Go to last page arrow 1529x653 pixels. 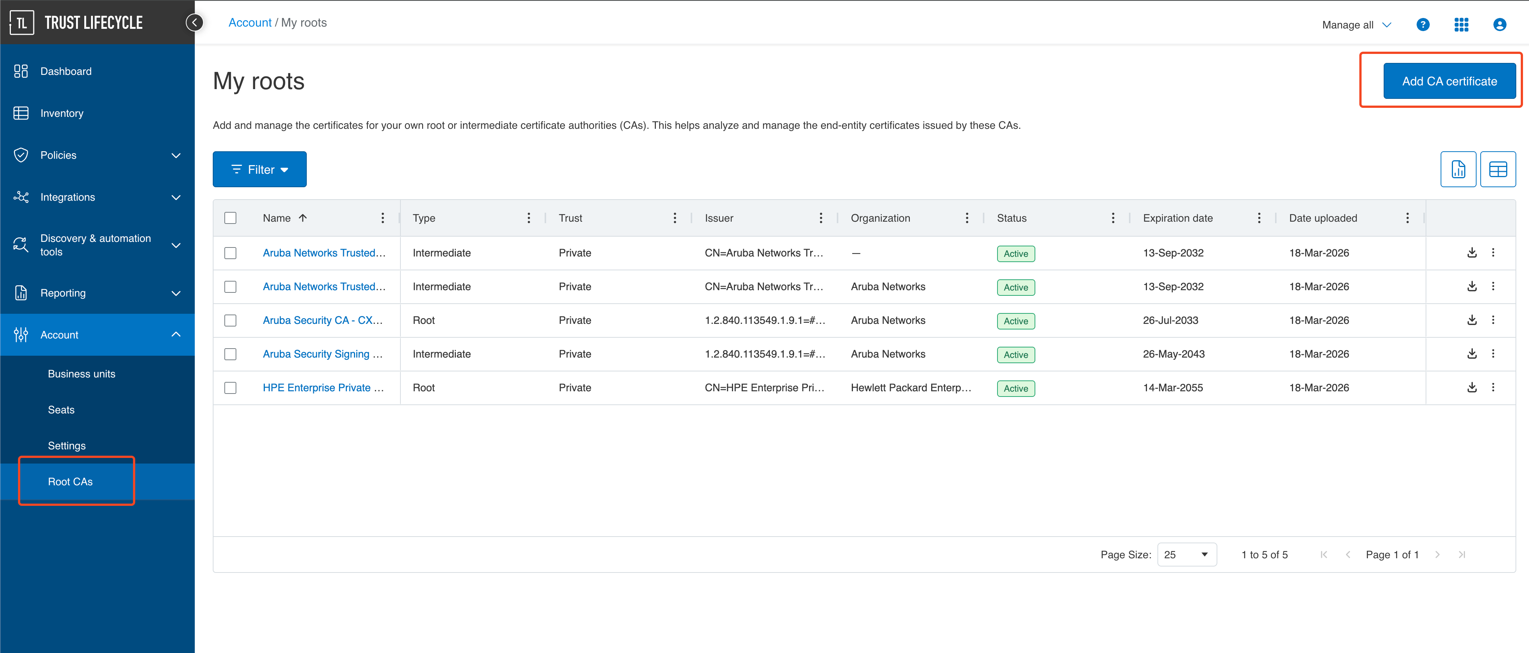(x=1462, y=555)
